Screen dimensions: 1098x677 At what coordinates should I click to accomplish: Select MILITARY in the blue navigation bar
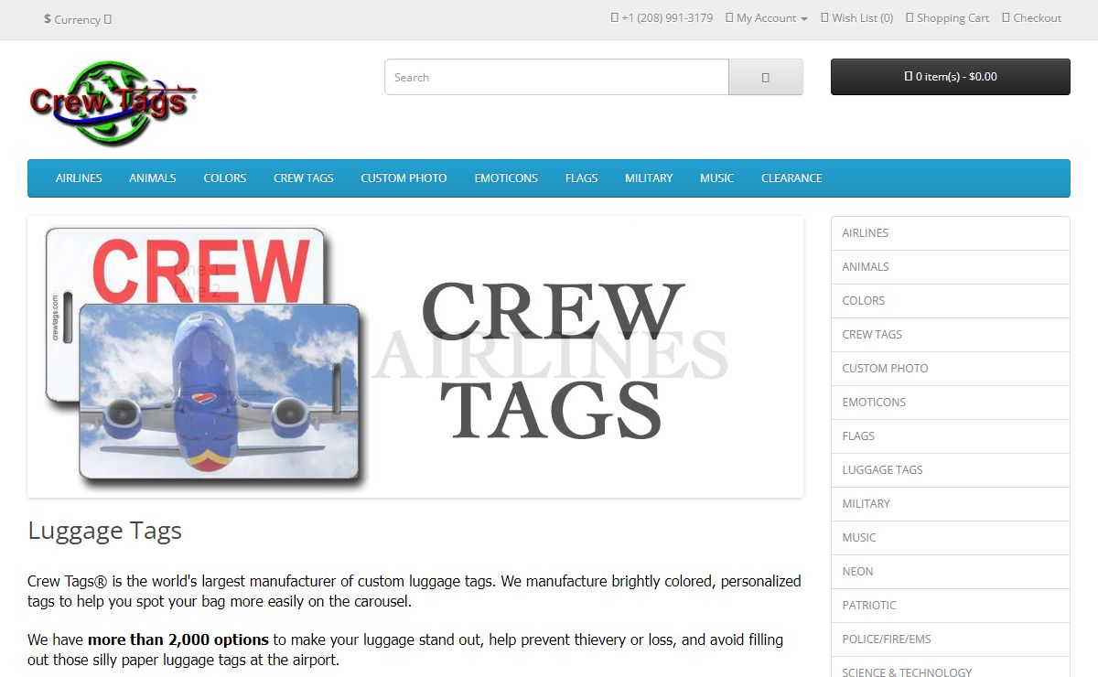tap(649, 178)
